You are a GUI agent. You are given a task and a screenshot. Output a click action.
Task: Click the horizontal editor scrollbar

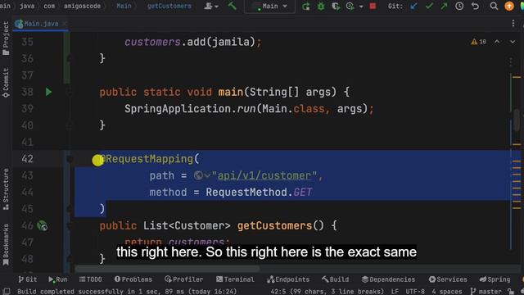click(167, 269)
